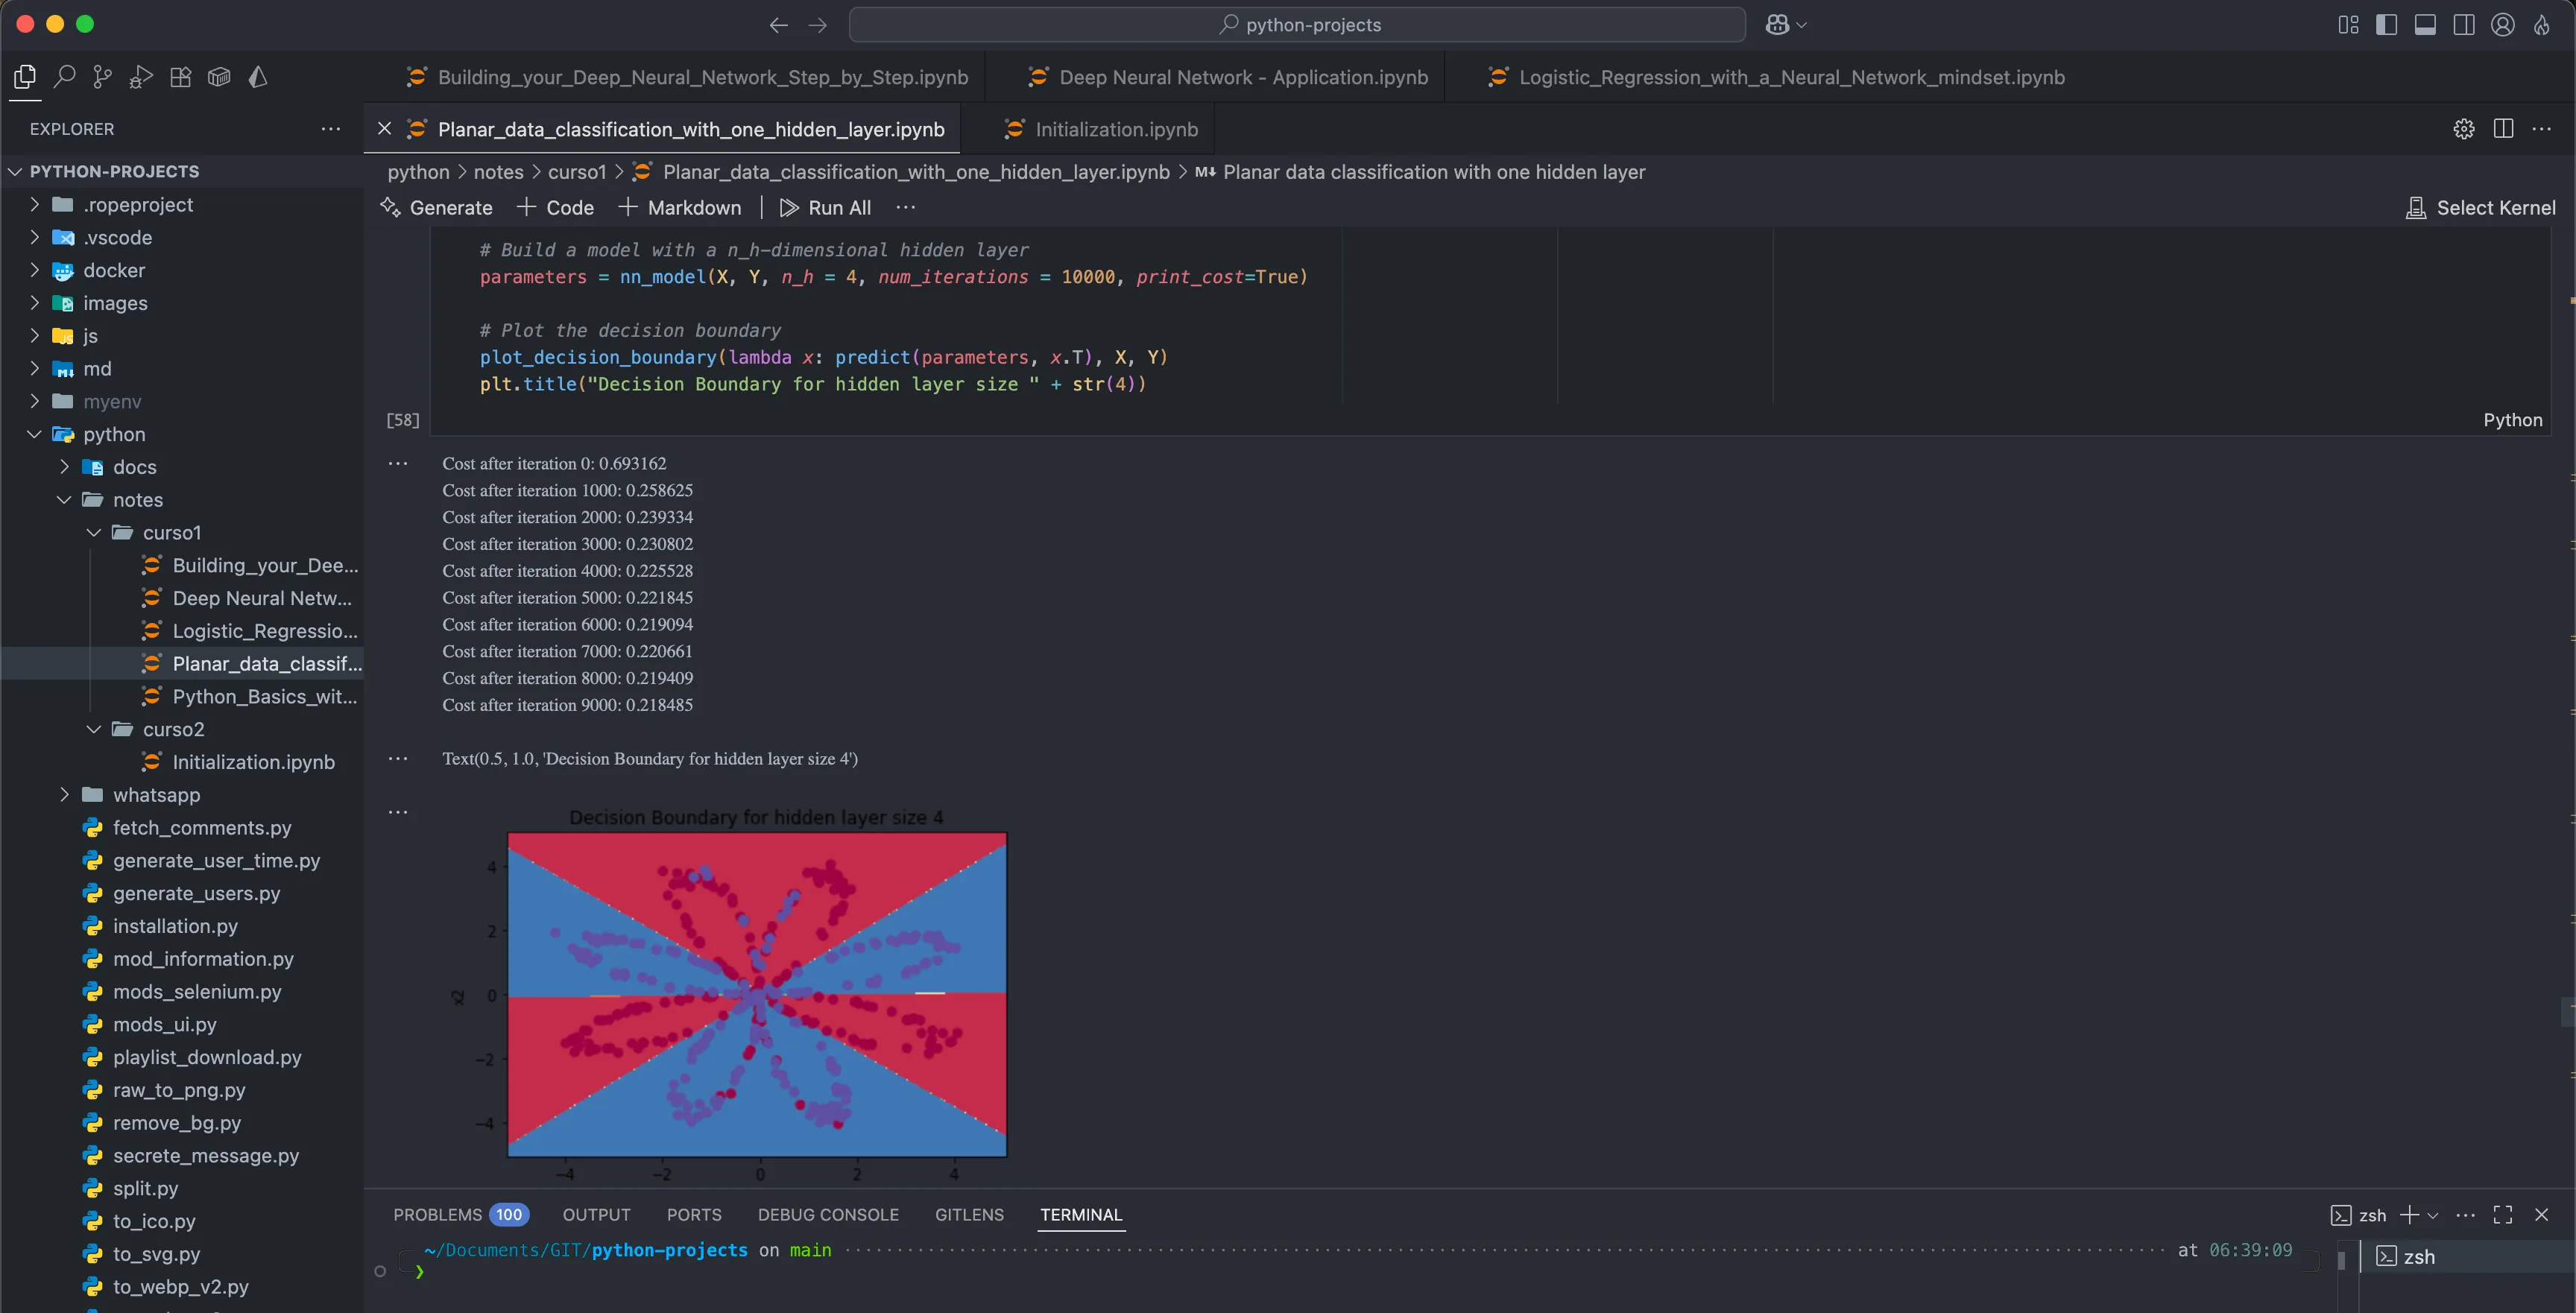Open the Source Control view icon
Viewport: 2576px width, 1313px height.
tap(102, 77)
